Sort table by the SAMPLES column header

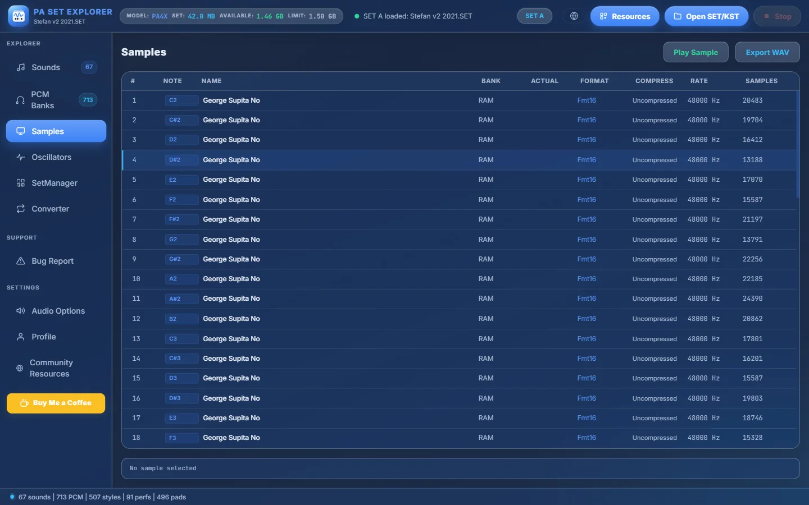pyautogui.click(x=761, y=81)
